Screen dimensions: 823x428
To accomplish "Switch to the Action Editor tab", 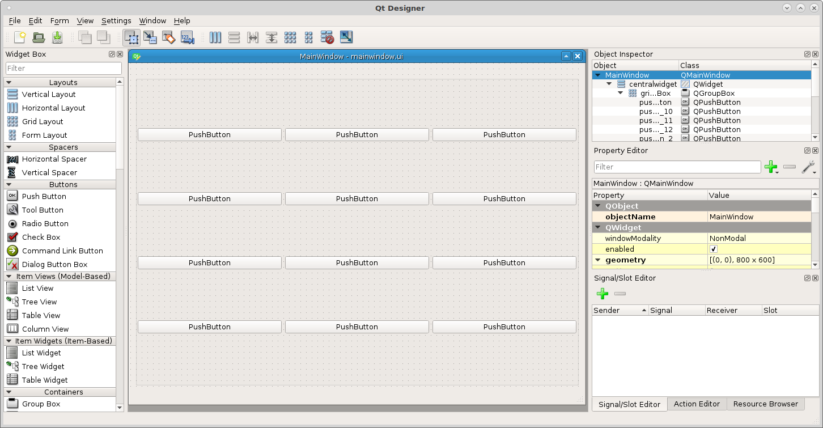I will click(697, 404).
